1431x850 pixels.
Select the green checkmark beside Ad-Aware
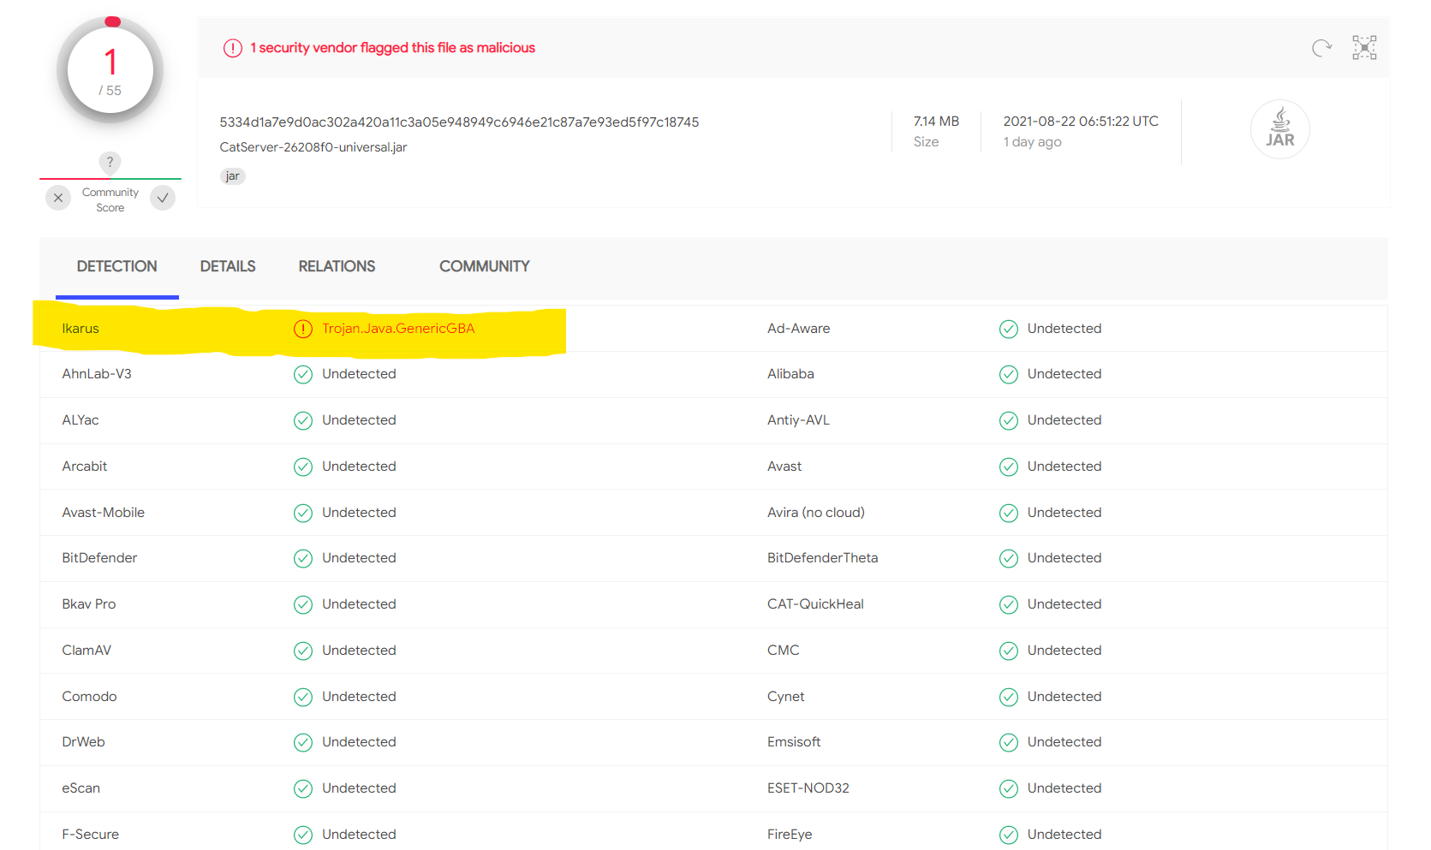point(1008,329)
